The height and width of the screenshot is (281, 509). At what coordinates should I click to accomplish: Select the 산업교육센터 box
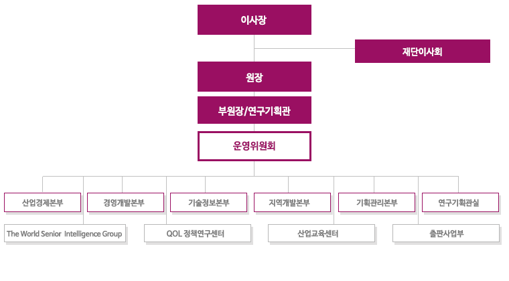tap(321, 233)
